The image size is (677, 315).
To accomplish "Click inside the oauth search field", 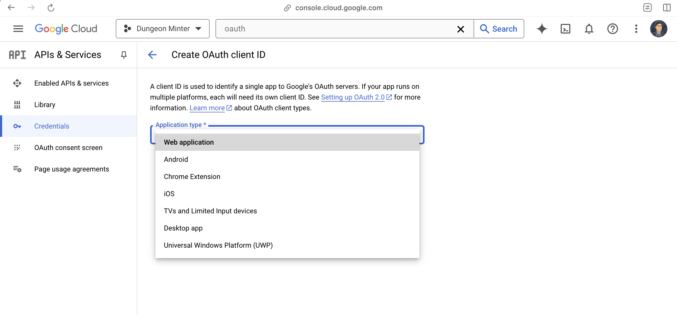I will point(335,29).
